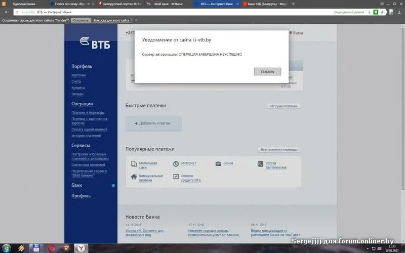Image resolution: width=405 pixels, height=253 pixels.
Task: Click the notification badge beside Банк
Action: coord(113,185)
